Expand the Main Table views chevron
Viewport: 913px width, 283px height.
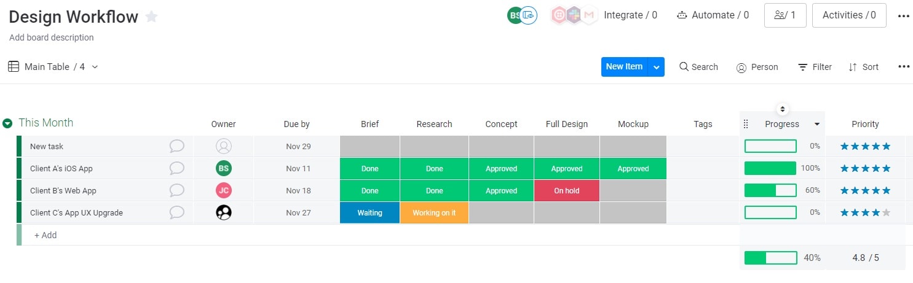95,67
